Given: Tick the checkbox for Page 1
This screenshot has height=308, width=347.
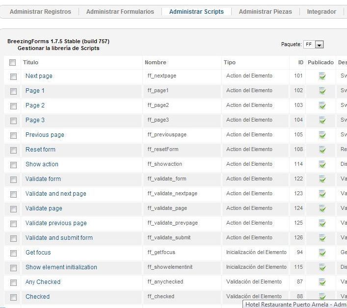Looking at the screenshot, I should [x=14, y=91].
